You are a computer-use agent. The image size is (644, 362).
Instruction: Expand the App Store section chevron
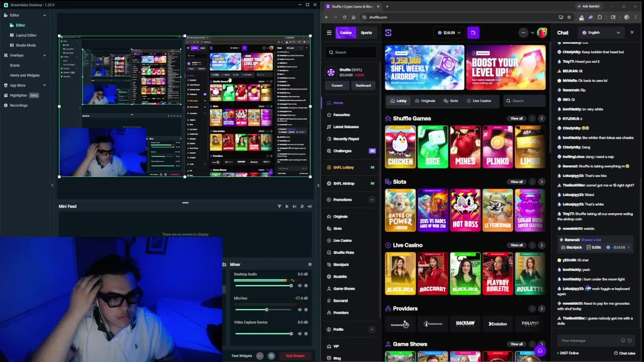tap(44, 85)
